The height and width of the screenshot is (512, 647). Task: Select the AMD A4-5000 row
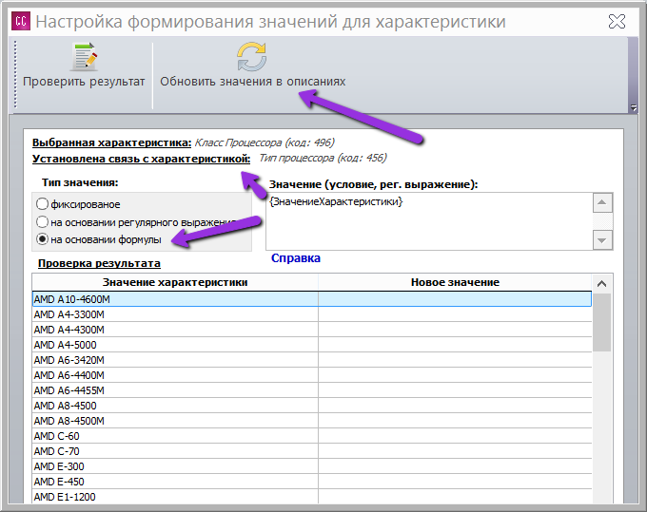pos(311,345)
